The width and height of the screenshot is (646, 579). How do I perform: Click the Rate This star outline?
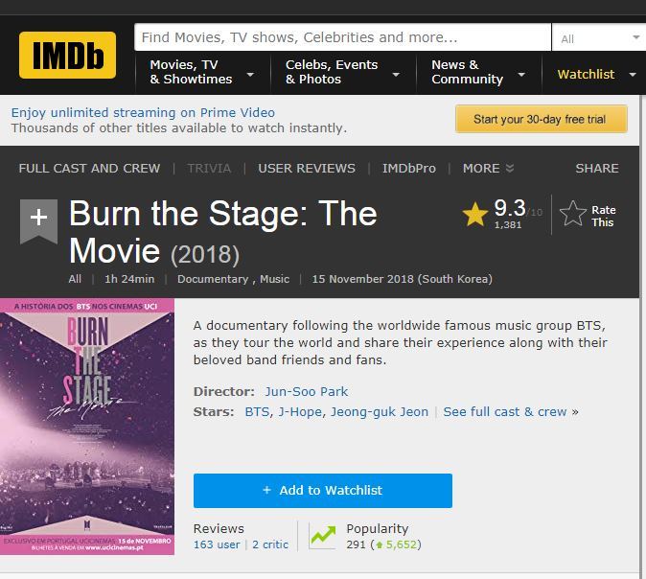pos(572,214)
